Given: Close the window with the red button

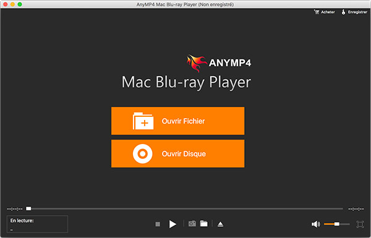Looking at the screenshot, I should pyautogui.click(x=5, y=4).
